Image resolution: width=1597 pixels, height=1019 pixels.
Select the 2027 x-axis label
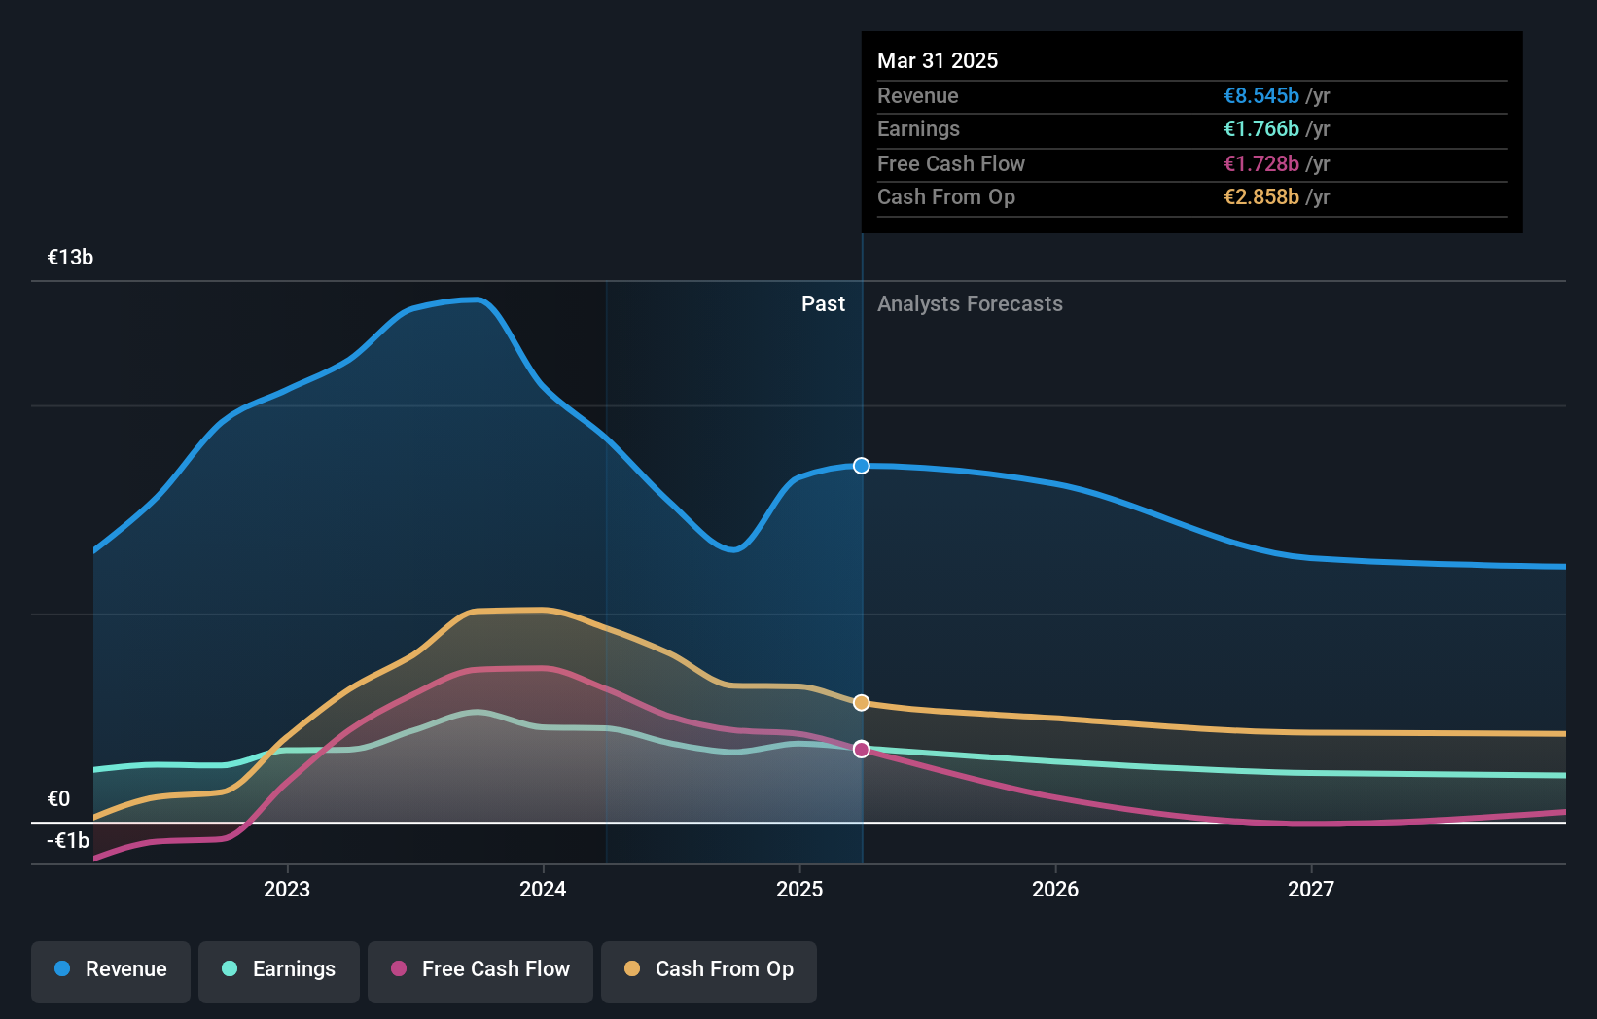point(1311,889)
